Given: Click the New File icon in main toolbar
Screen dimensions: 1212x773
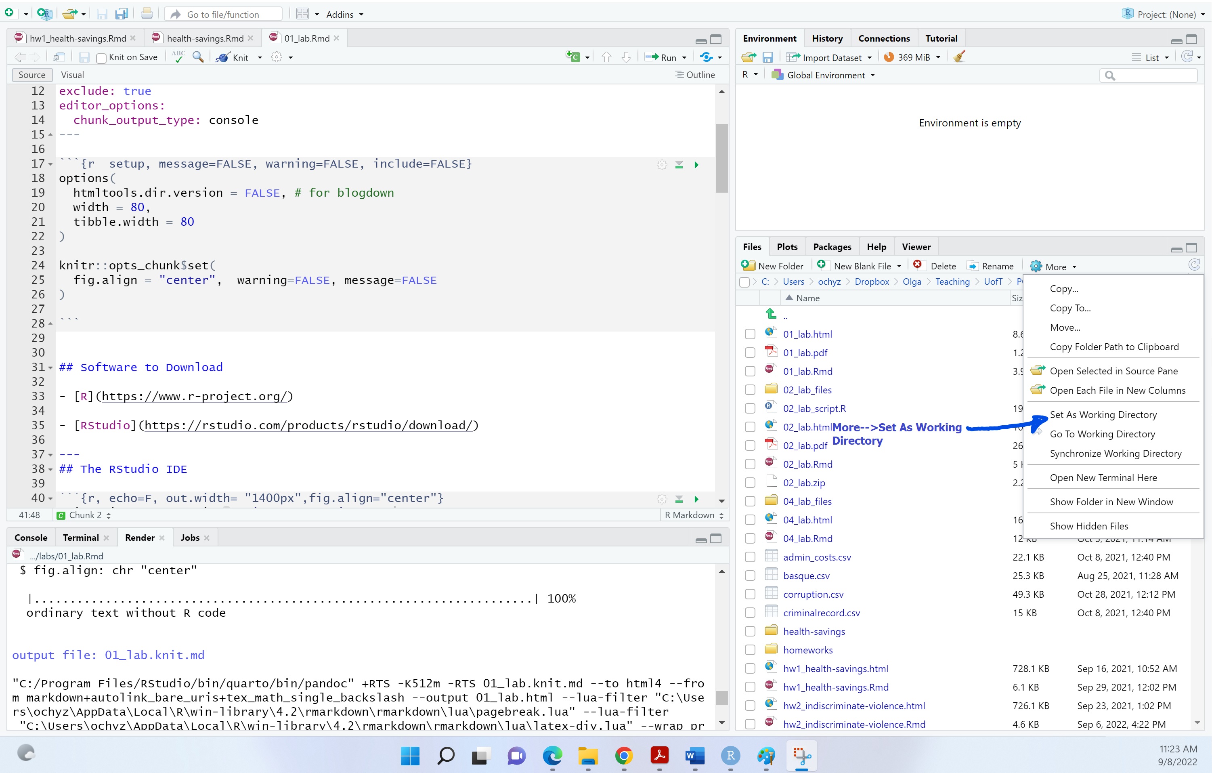Looking at the screenshot, I should tap(9, 14).
